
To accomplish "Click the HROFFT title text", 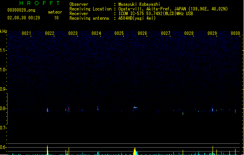I will 40,3.
